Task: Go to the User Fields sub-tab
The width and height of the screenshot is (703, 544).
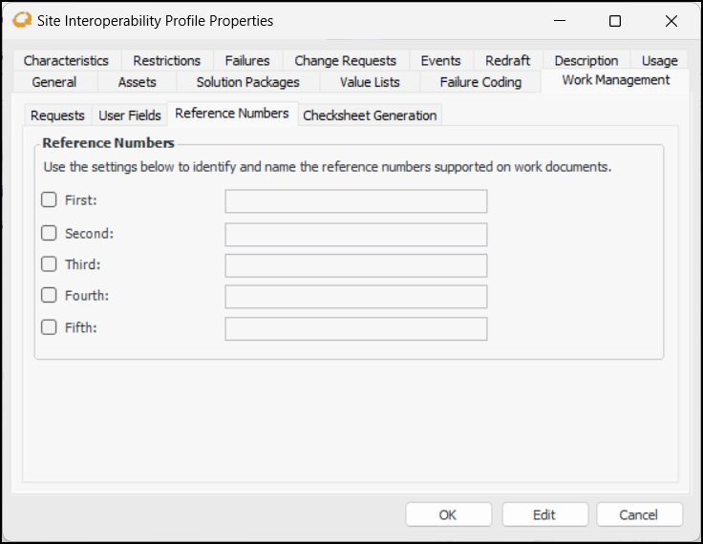Action: 130,115
